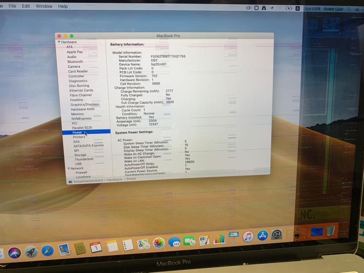Open the Mail stamp icon in Dock
Screen dimensions: 364x273
tap(64, 249)
